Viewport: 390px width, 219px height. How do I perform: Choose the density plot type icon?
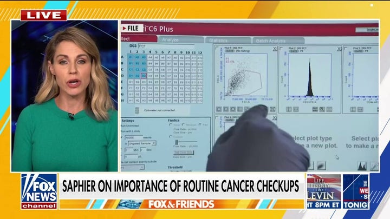321,165
